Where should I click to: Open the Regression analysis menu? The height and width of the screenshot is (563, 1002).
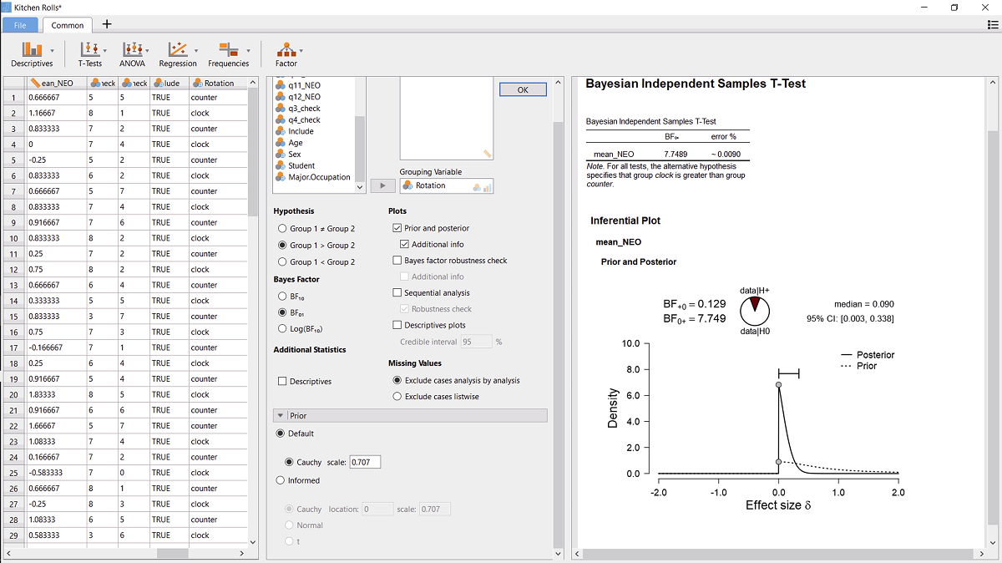click(x=177, y=54)
